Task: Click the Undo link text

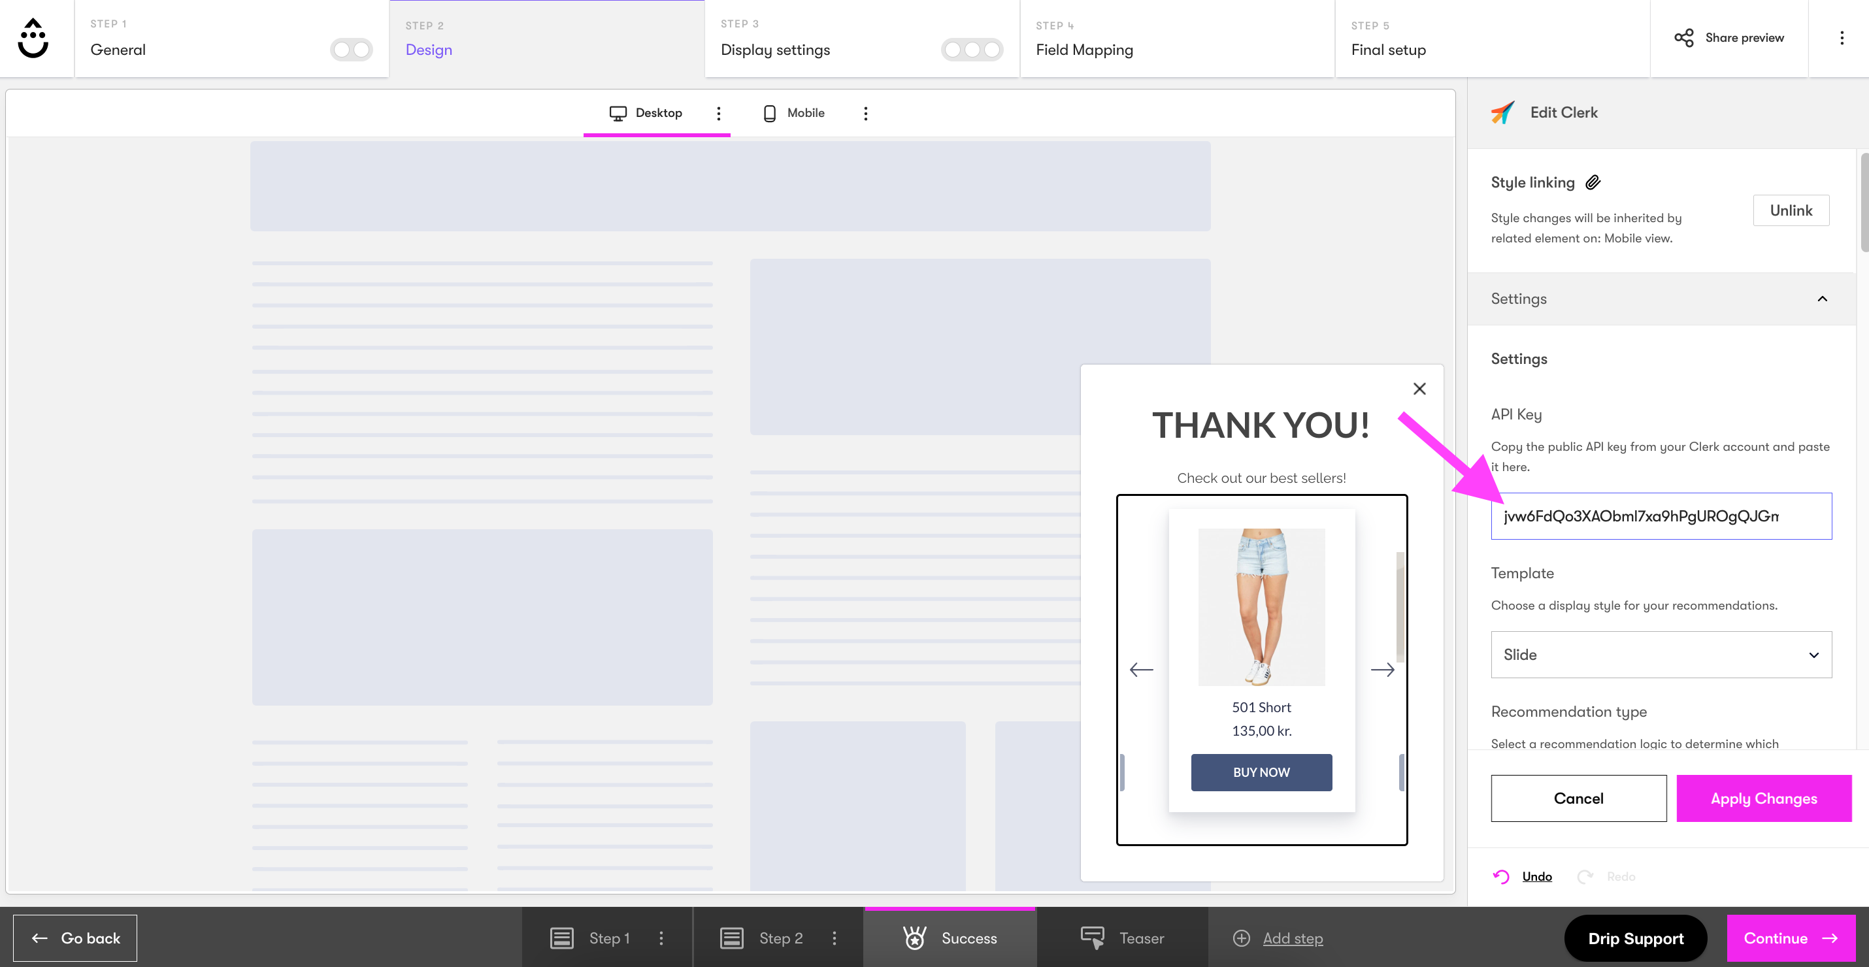Action: pos(1537,876)
